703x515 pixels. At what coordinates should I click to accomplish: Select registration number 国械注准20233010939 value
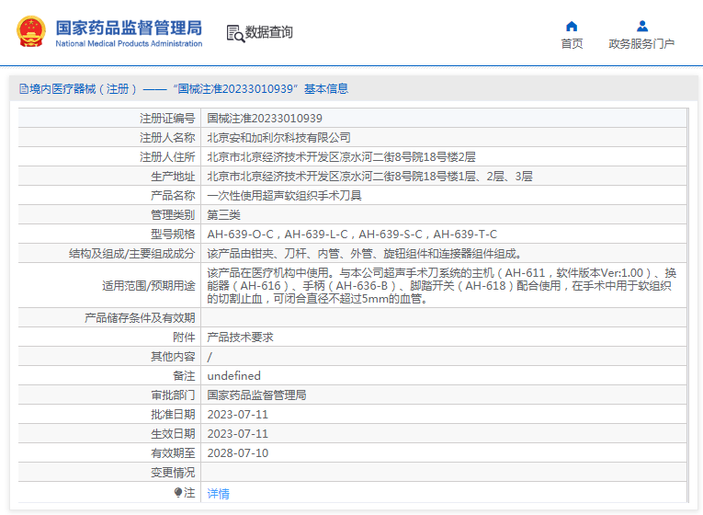click(265, 119)
